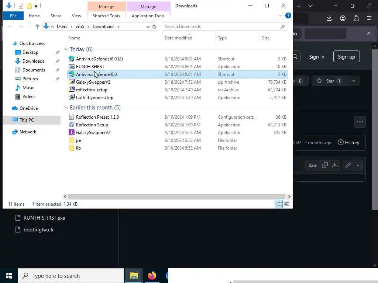Select This PC in navigation pane
This screenshot has width=378, height=283.
tap(27, 120)
